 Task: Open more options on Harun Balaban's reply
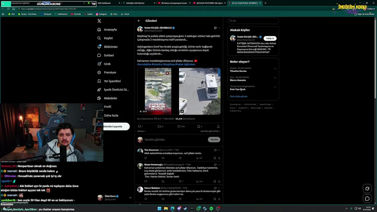(219, 188)
